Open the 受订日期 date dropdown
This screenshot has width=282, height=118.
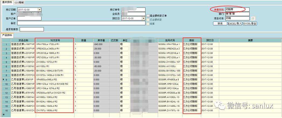(x=39, y=10)
